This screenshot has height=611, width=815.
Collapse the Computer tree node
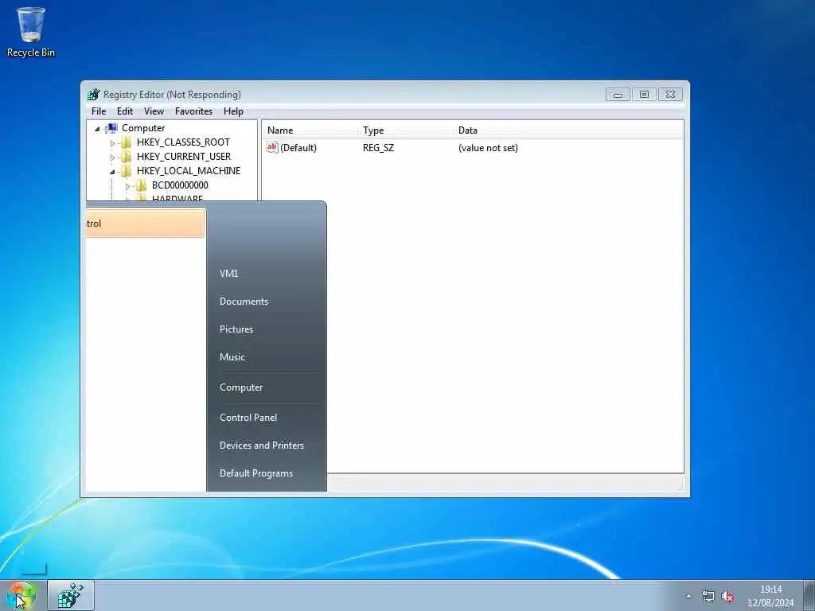97,129
